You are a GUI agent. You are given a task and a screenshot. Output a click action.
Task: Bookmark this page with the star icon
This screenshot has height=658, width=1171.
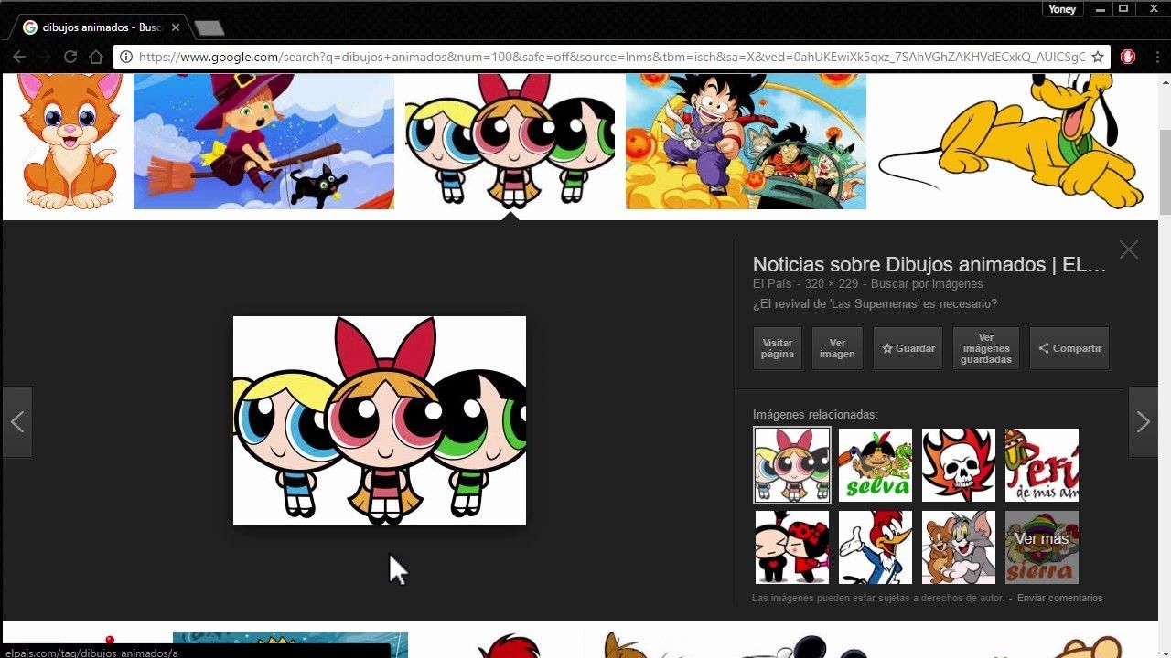click(x=1098, y=57)
